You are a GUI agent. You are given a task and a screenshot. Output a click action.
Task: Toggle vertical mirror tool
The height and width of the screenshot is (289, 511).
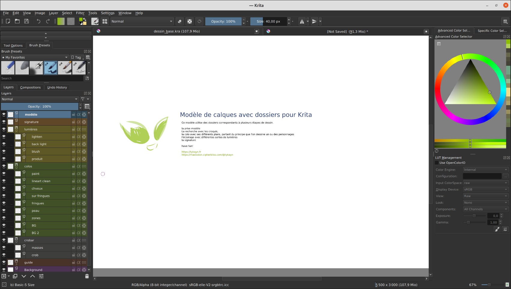point(314,21)
